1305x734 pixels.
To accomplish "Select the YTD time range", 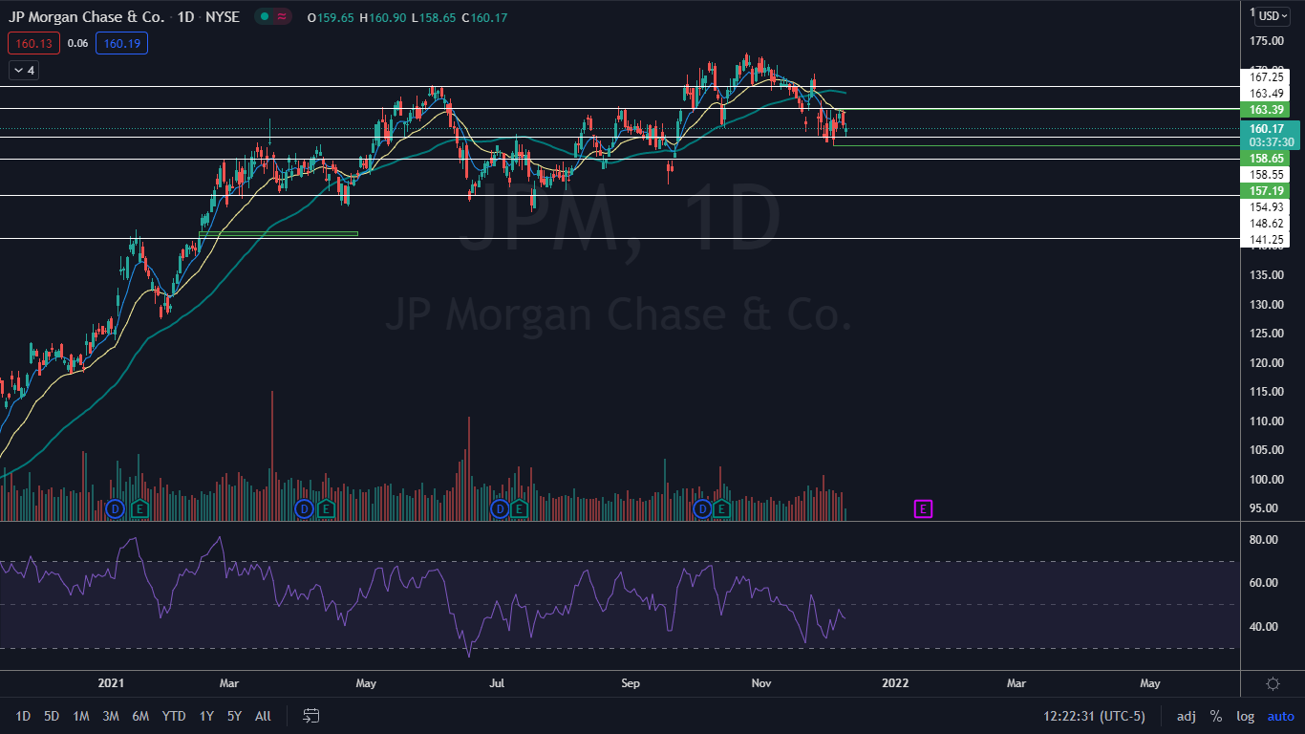I will coord(174,716).
